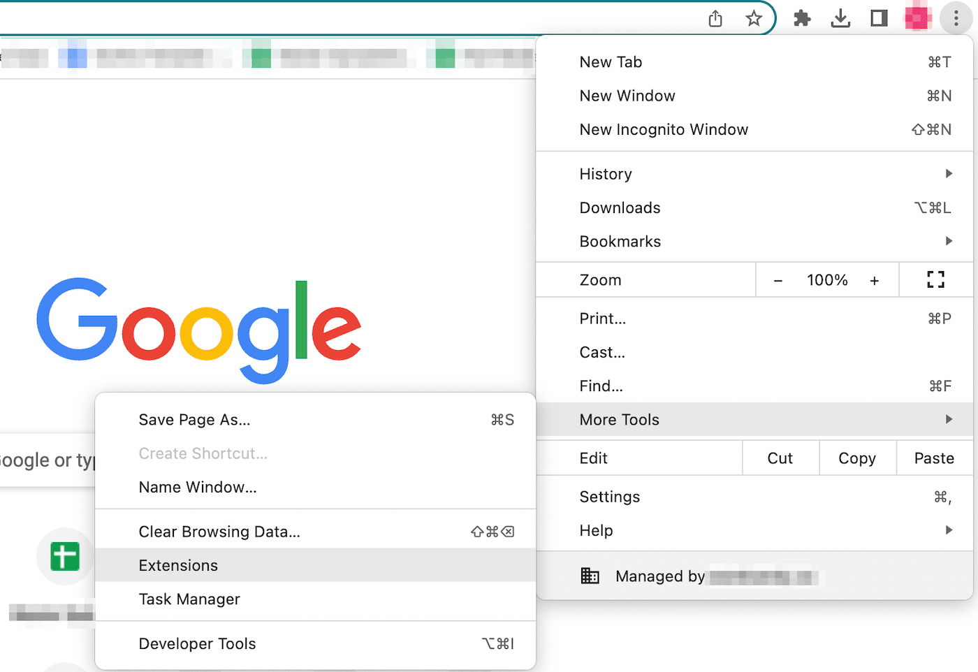The width and height of the screenshot is (978, 672).
Task: Enter fullscreen via the Zoom row icon
Action: [935, 279]
